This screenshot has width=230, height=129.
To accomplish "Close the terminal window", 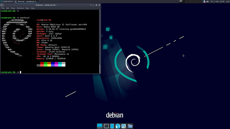I will click(99, 5).
